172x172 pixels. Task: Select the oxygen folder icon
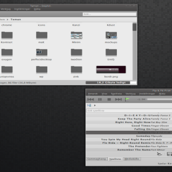(7, 52)
